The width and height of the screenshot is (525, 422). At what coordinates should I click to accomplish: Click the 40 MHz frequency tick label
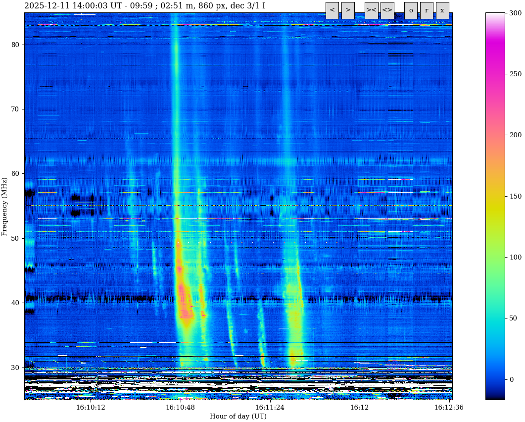click(x=15, y=303)
